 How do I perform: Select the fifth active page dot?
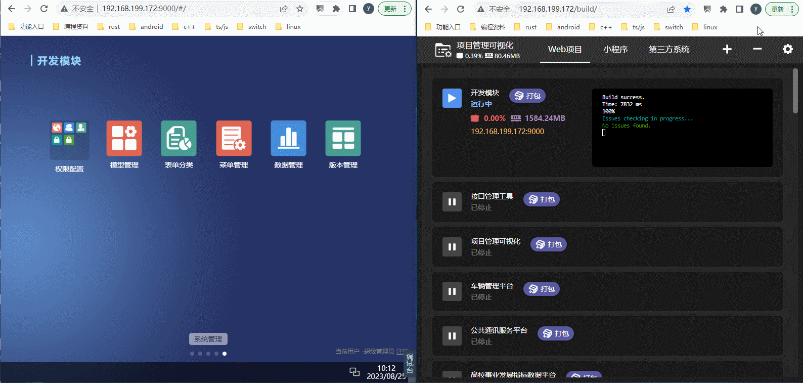pos(225,354)
